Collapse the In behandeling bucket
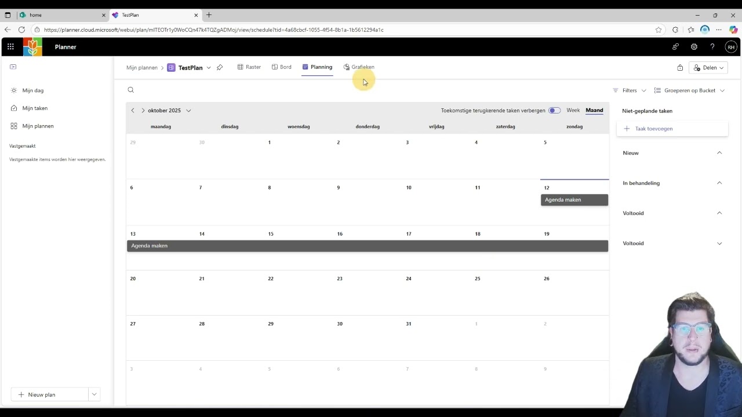The height and width of the screenshot is (417, 742). [x=719, y=183]
